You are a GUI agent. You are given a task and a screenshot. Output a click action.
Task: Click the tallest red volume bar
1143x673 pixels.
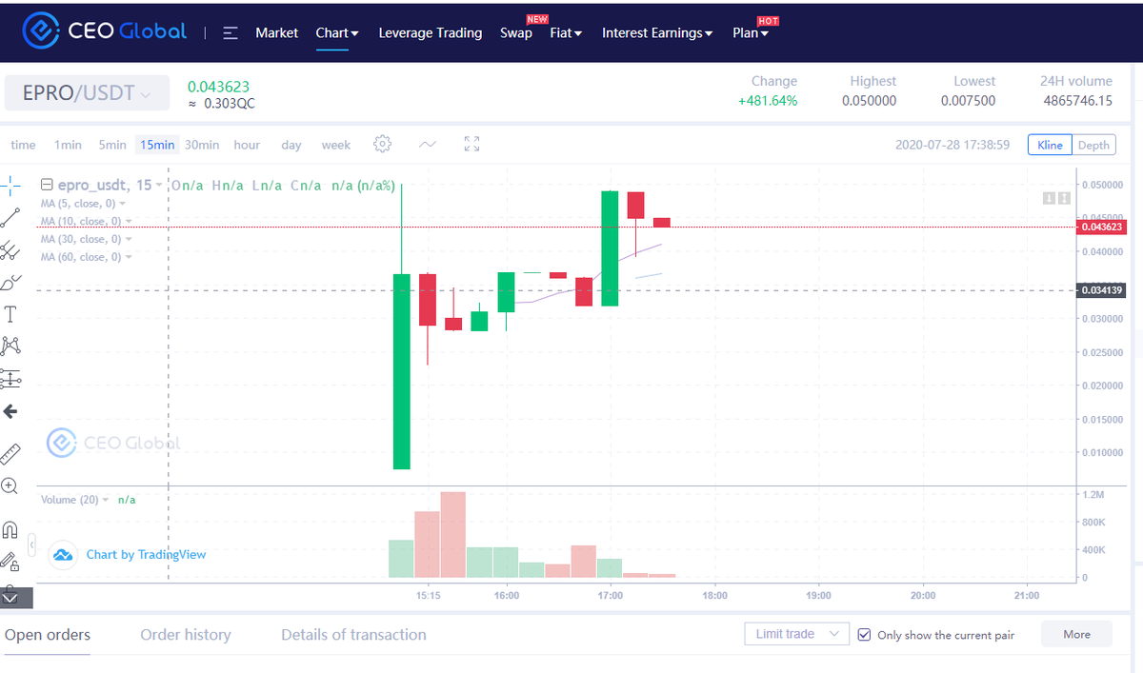point(453,535)
